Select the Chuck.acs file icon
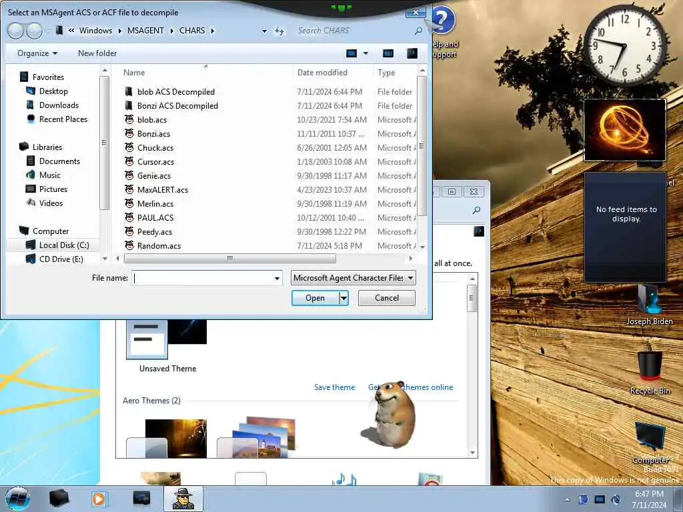The height and width of the screenshot is (512, 683). [x=129, y=147]
